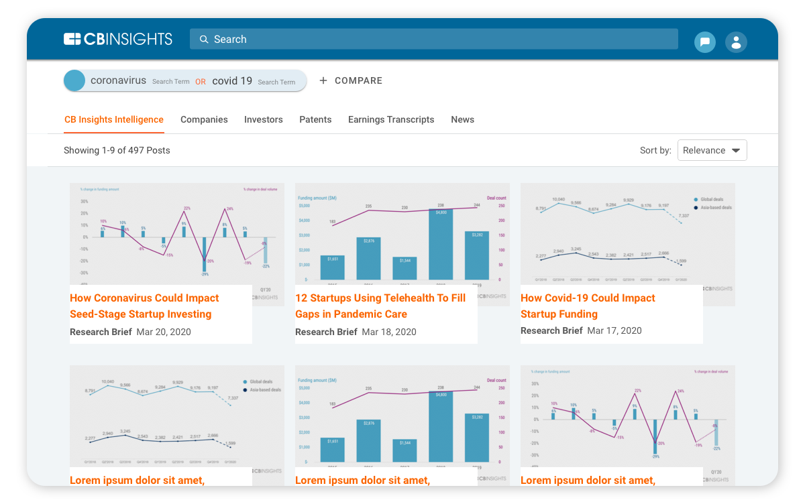
Task: Open How Coronavirus Could Impact Seed-Stage Startup Investing
Action: pos(144,306)
